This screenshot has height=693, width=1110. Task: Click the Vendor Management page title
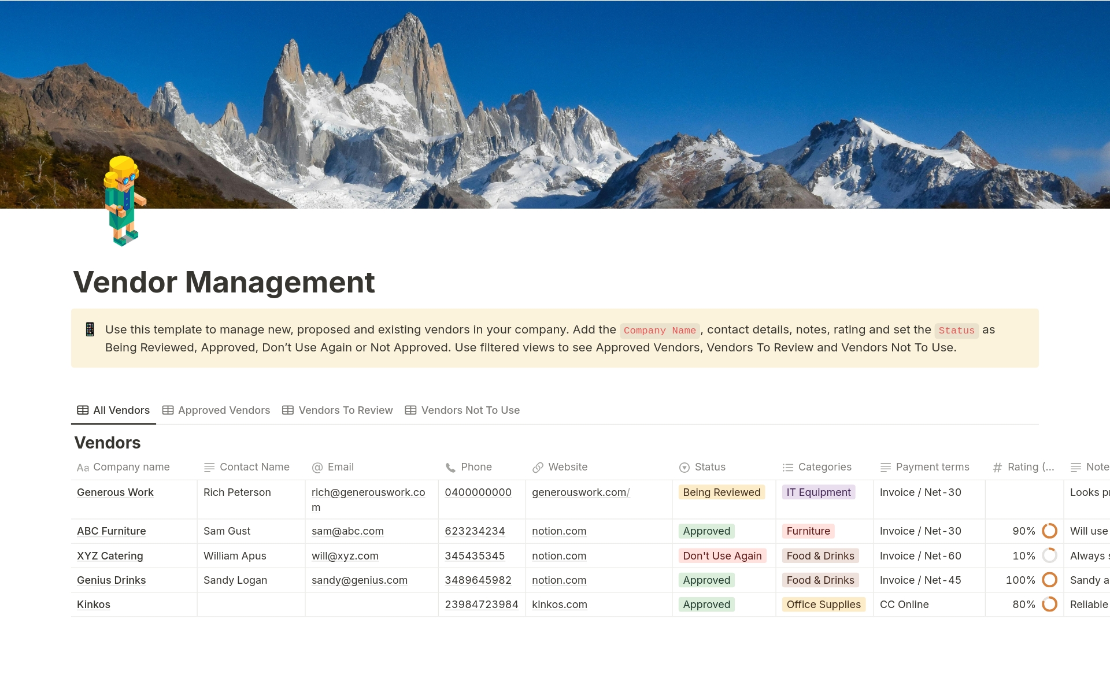click(224, 282)
